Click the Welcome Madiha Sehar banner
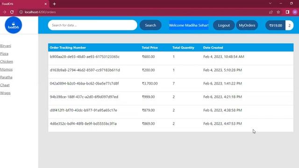 [x=189, y=25]
